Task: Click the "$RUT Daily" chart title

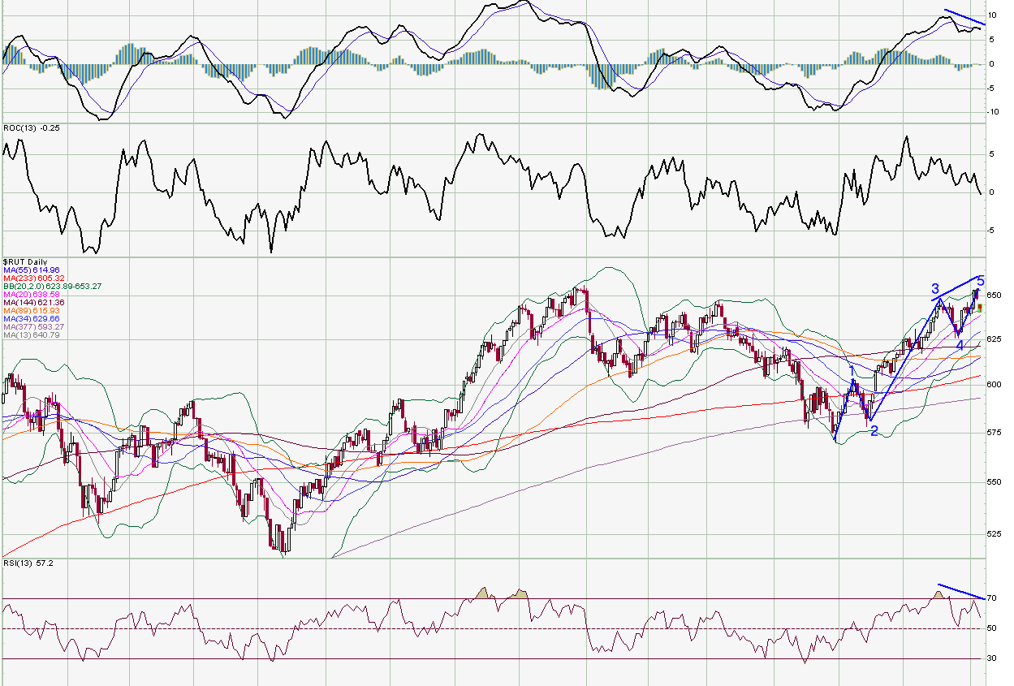Action: pyautogui.click(x=25, y=262)
